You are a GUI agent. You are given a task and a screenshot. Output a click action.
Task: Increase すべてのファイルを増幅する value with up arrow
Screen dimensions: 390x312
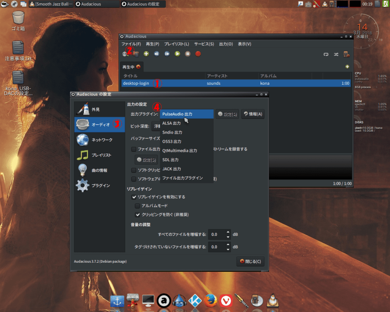[x=228, y=232]
